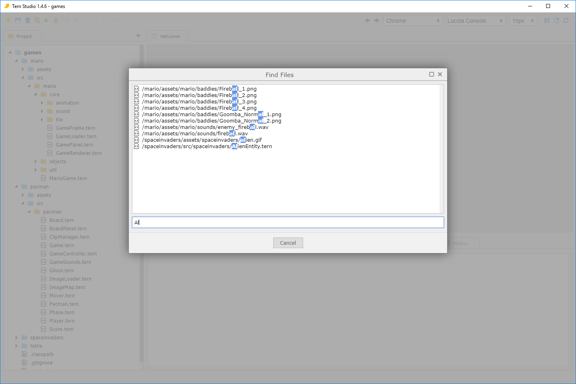Click the Find Files results scrollbar

(x=442, y=149)
